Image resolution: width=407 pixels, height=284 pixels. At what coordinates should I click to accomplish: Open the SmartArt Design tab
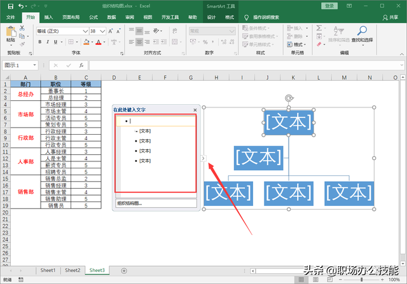[211, 17]
